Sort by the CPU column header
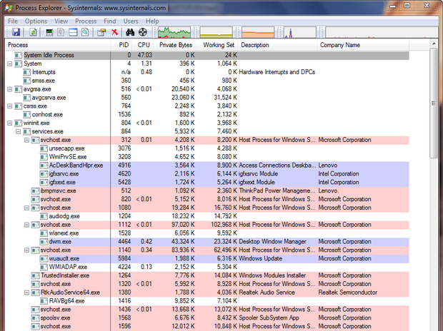The height and width of the screenshot is (331, 443). point(144,45)
